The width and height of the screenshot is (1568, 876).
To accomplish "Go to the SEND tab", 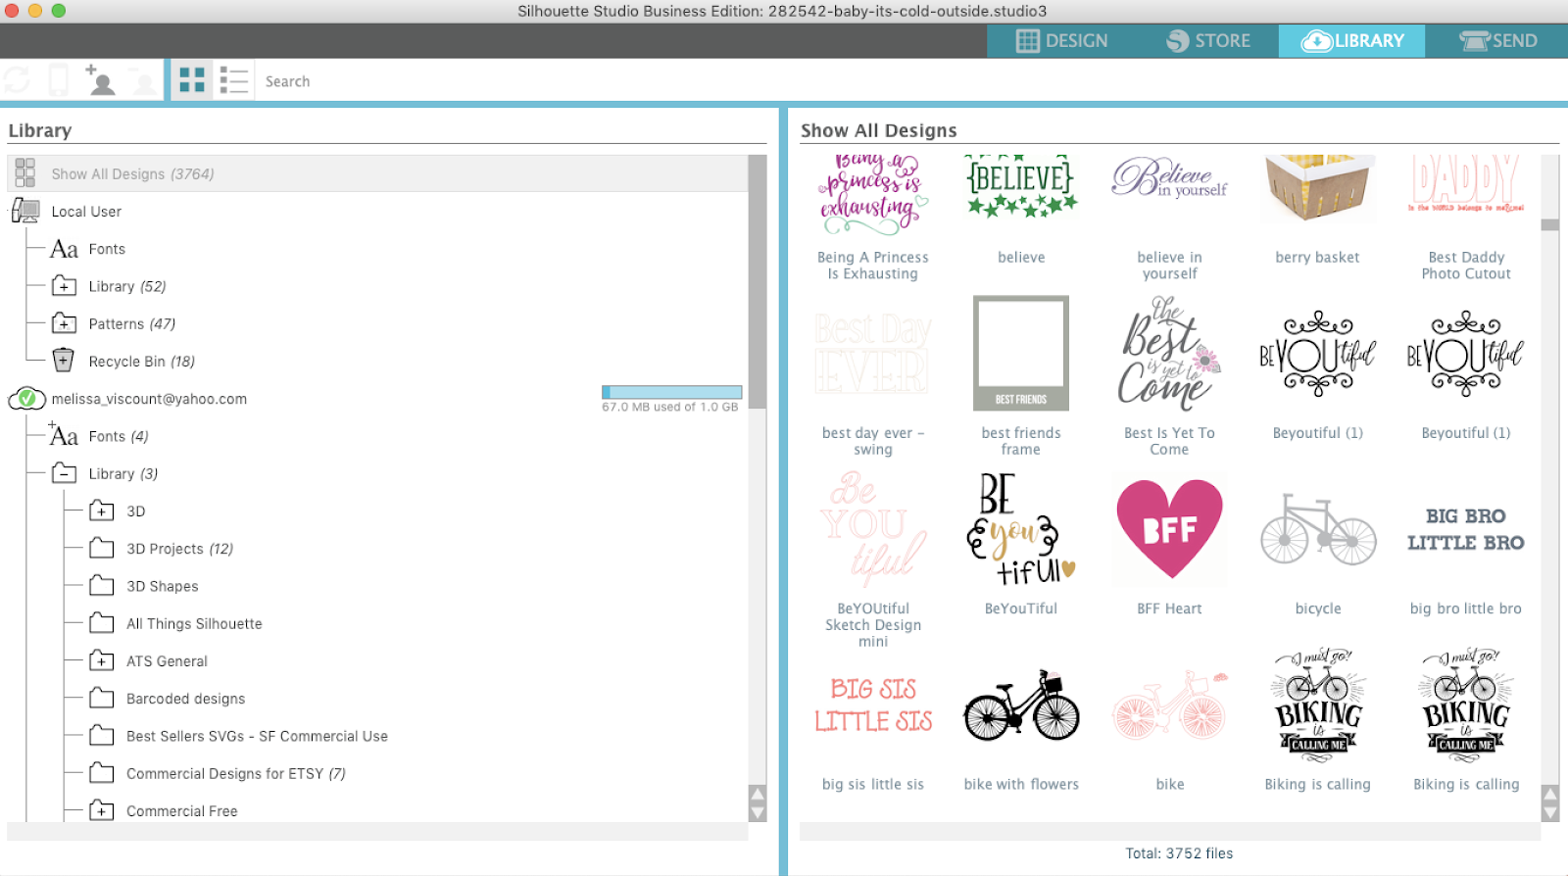I will [1496, 41].
